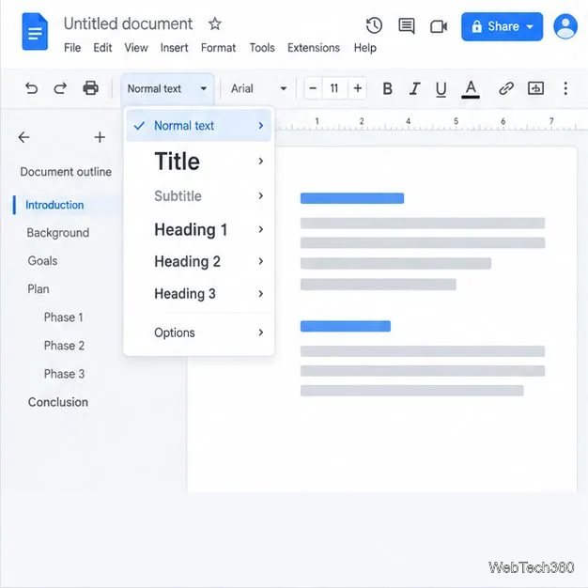Image resolution: width=588 pixels, height=588 pixels.
Task: Select Normal text style in menu
Action: (199, 126)
